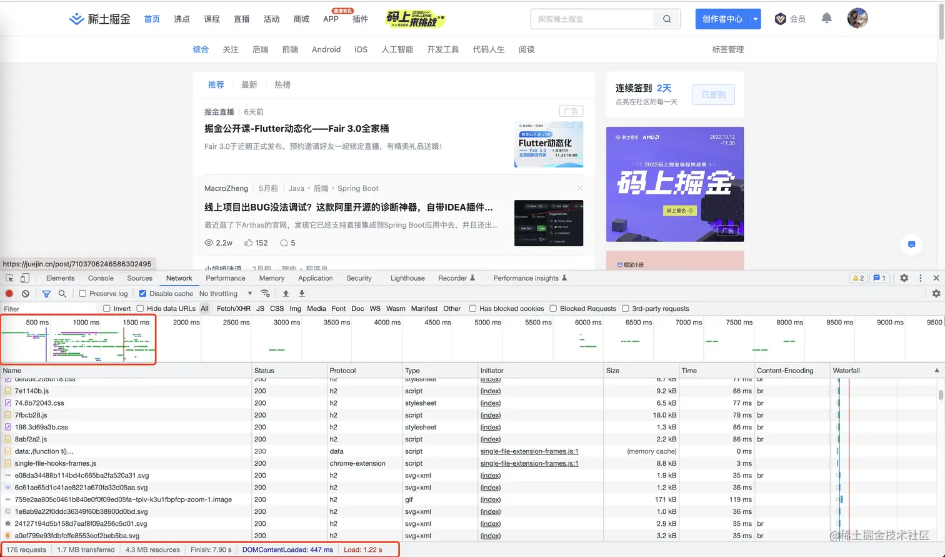This screenshot has width=945, height=557.
Task: Expand the 创作者中心 dropdown arrow
Action: (x=755, y=19)
